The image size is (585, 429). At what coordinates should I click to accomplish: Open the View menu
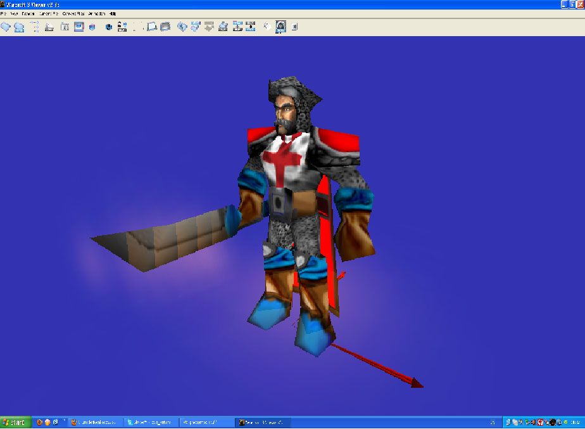(x=14, y=14)
